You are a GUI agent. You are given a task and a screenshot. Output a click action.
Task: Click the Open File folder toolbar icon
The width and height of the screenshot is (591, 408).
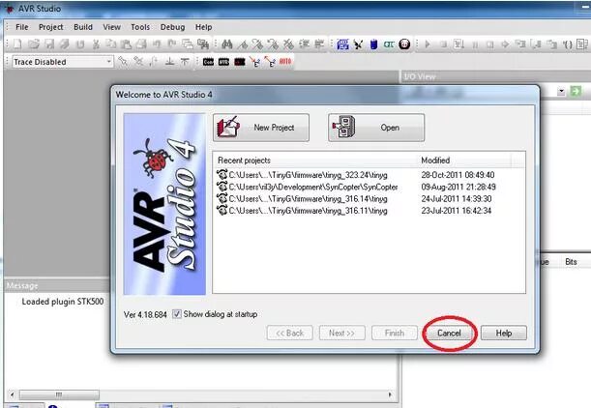tap(34, 44)
